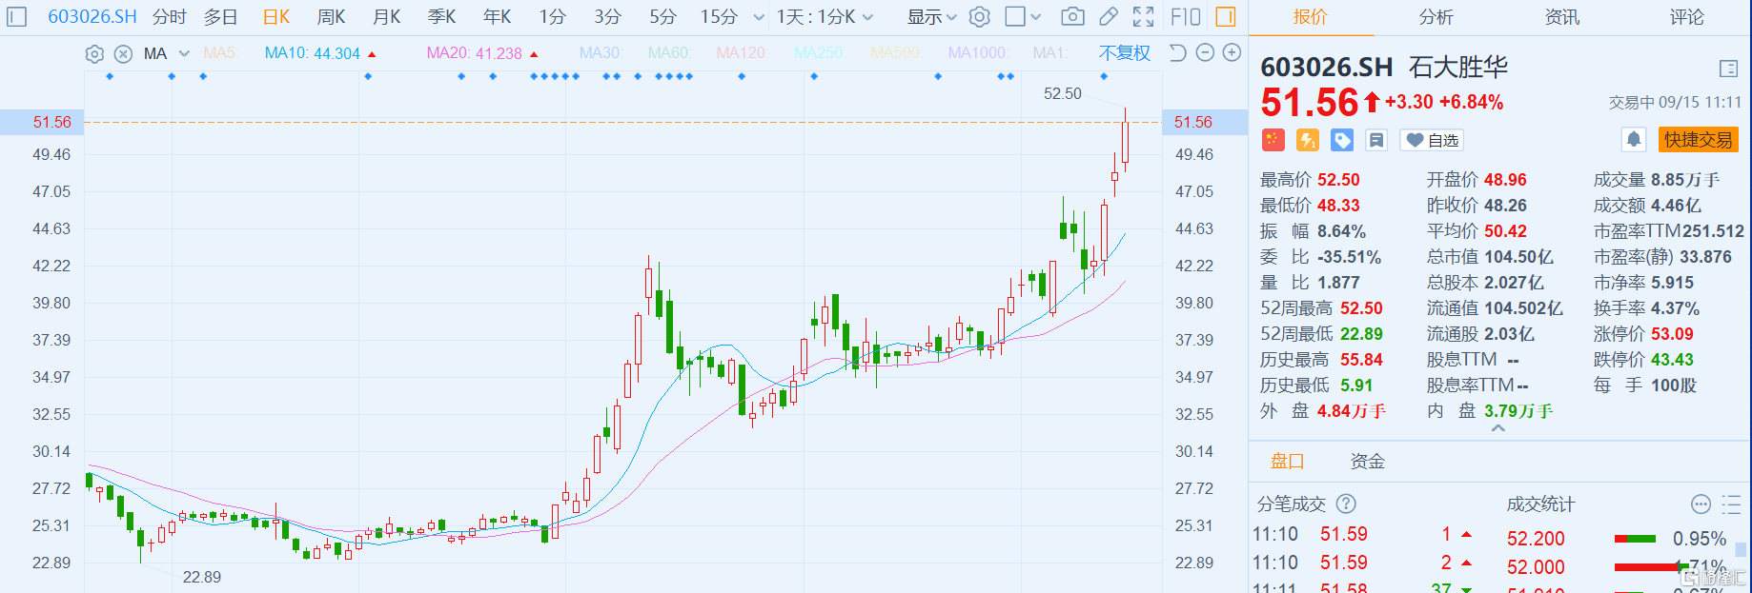Toggle the left sidebar panel icon
Screen dimensions: 1752x593
[16, 17]
